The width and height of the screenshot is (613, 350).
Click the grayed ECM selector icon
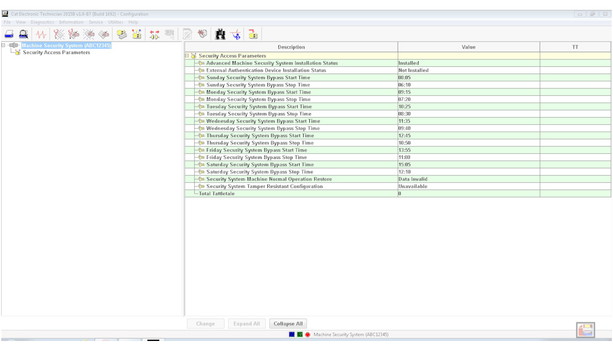coord(170,34)
